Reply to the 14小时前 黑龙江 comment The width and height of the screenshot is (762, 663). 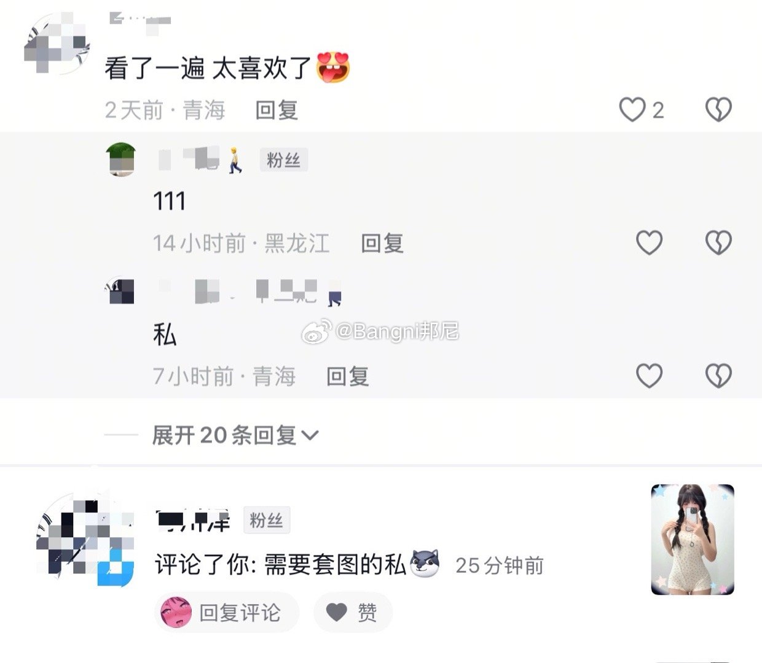382,243
